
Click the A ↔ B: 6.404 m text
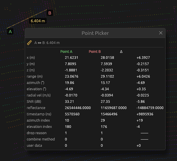click(x=47, y=43)
